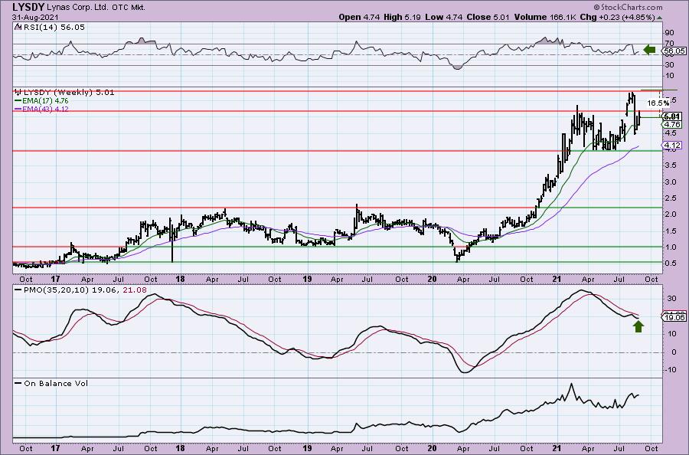Click the EMA(17) 4.76 legend entry

(x=42, y=101)
